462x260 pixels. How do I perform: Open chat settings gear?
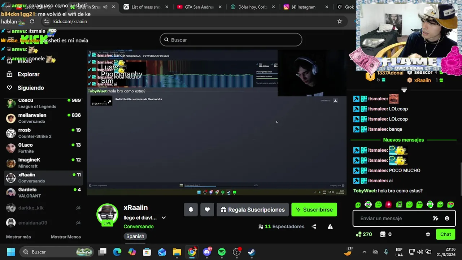pyautogui.click(x=428, y=234)
